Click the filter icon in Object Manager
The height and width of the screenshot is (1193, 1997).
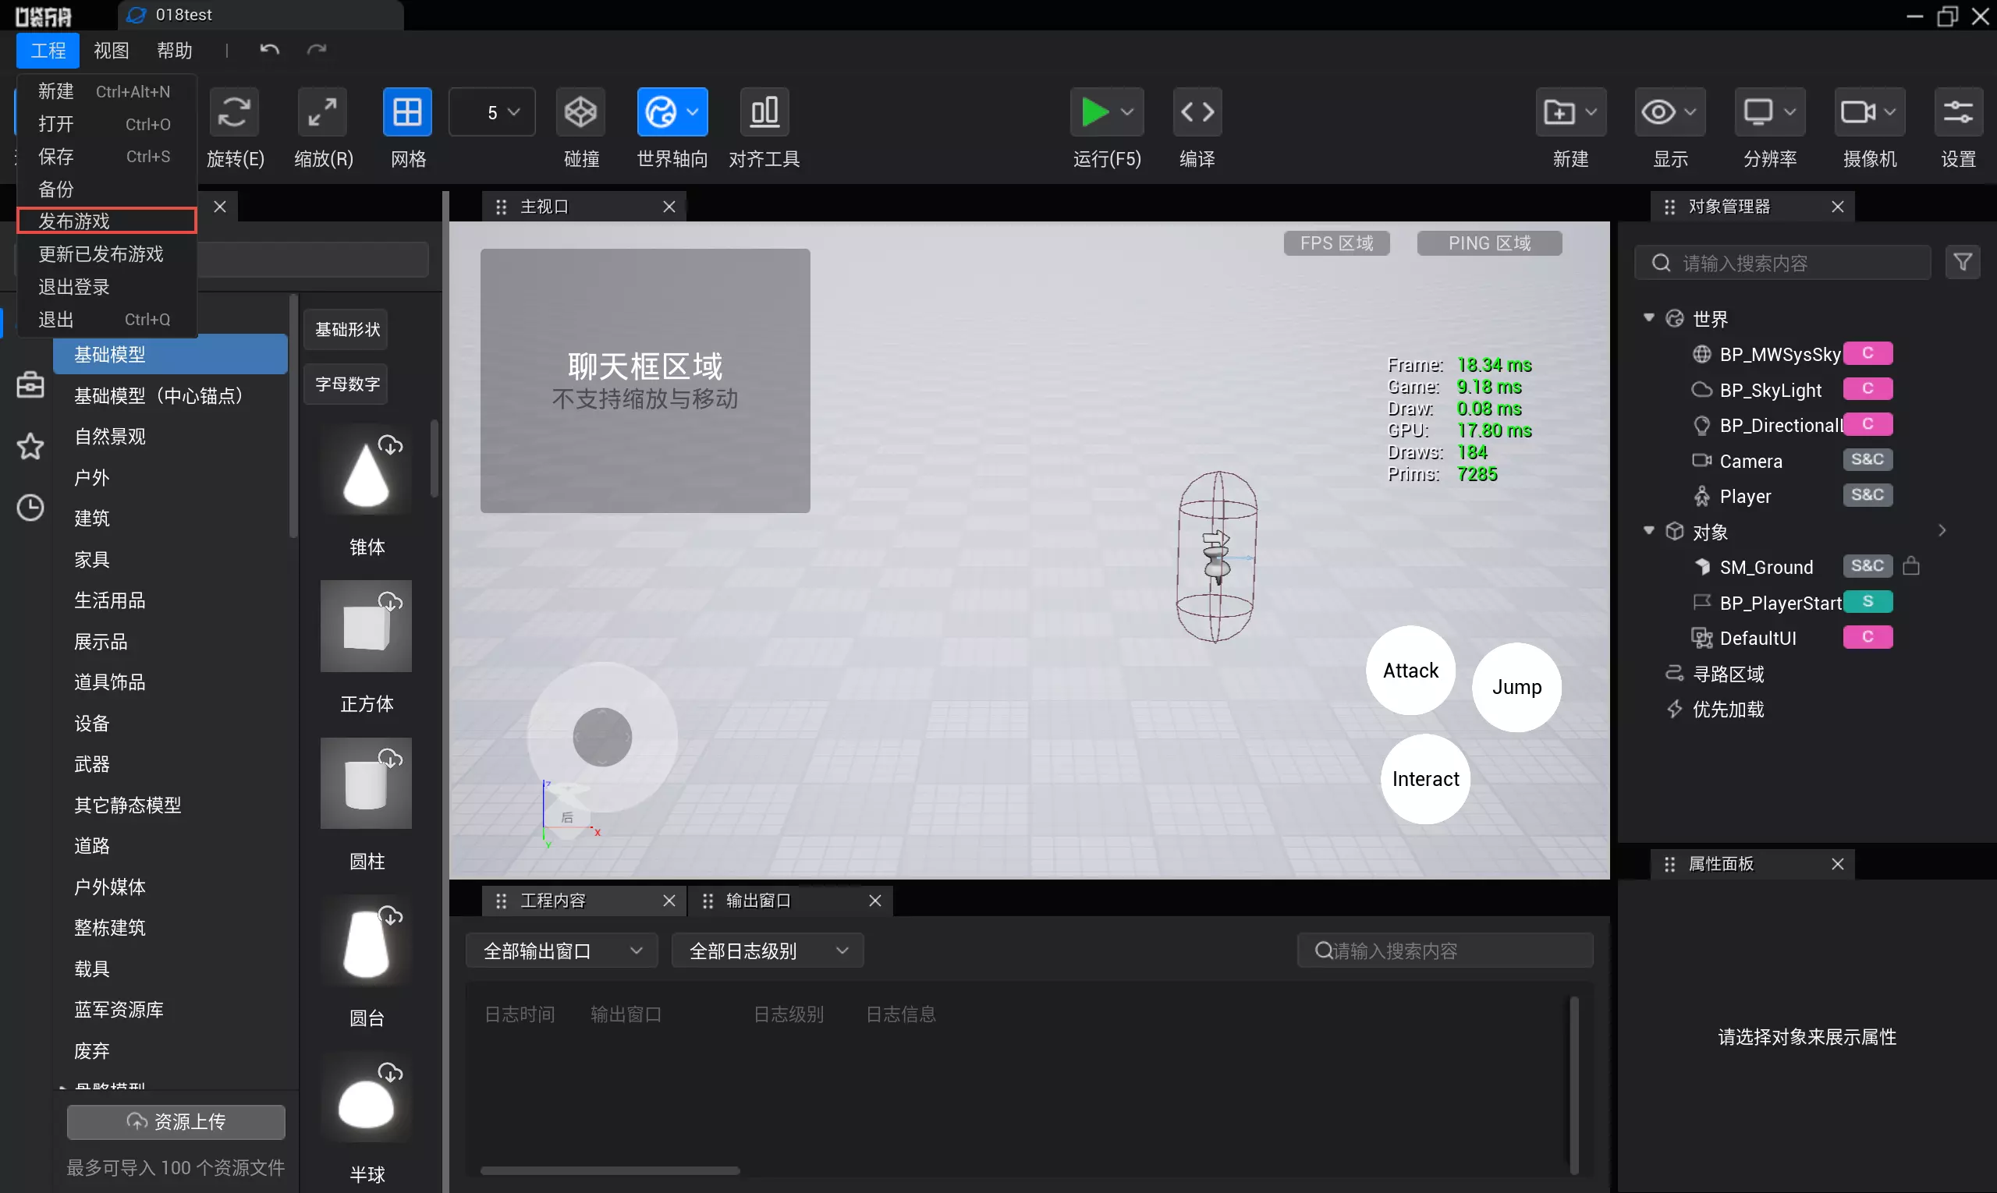[1963, 263]
